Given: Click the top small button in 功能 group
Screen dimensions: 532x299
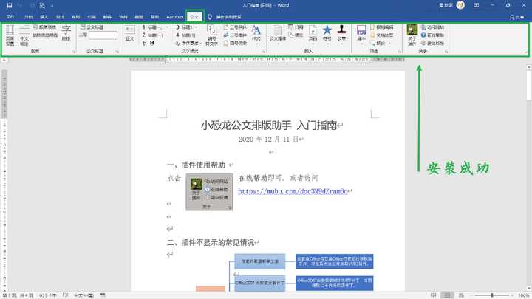Looking at the screenshot, I should tap(382, 27).
